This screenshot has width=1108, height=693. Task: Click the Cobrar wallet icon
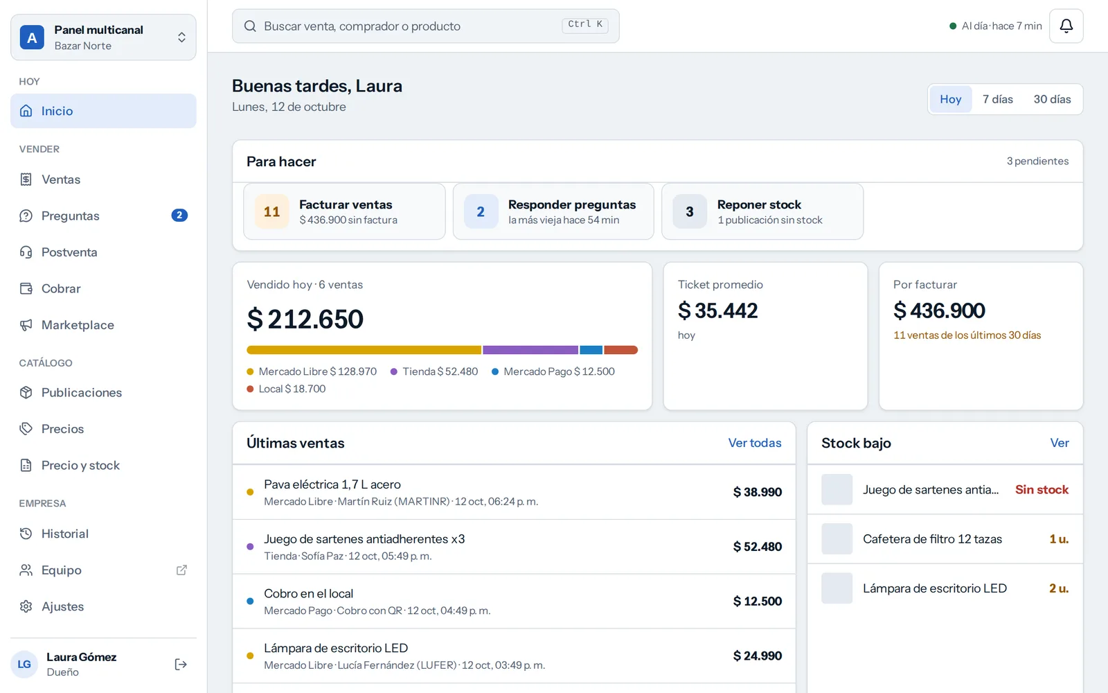pyautogui.click(x=26, y=289)
